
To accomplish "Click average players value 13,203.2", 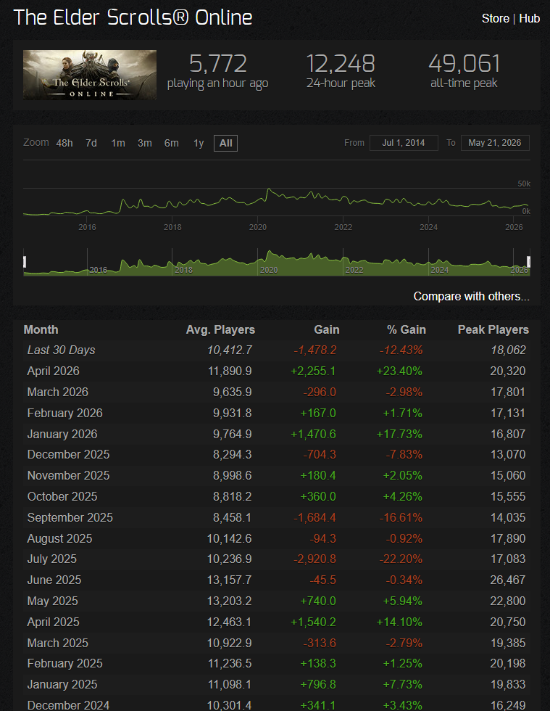I will point(229,601).
